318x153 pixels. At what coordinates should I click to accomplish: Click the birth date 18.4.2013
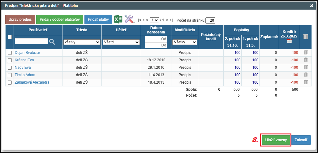click(156, 82)
